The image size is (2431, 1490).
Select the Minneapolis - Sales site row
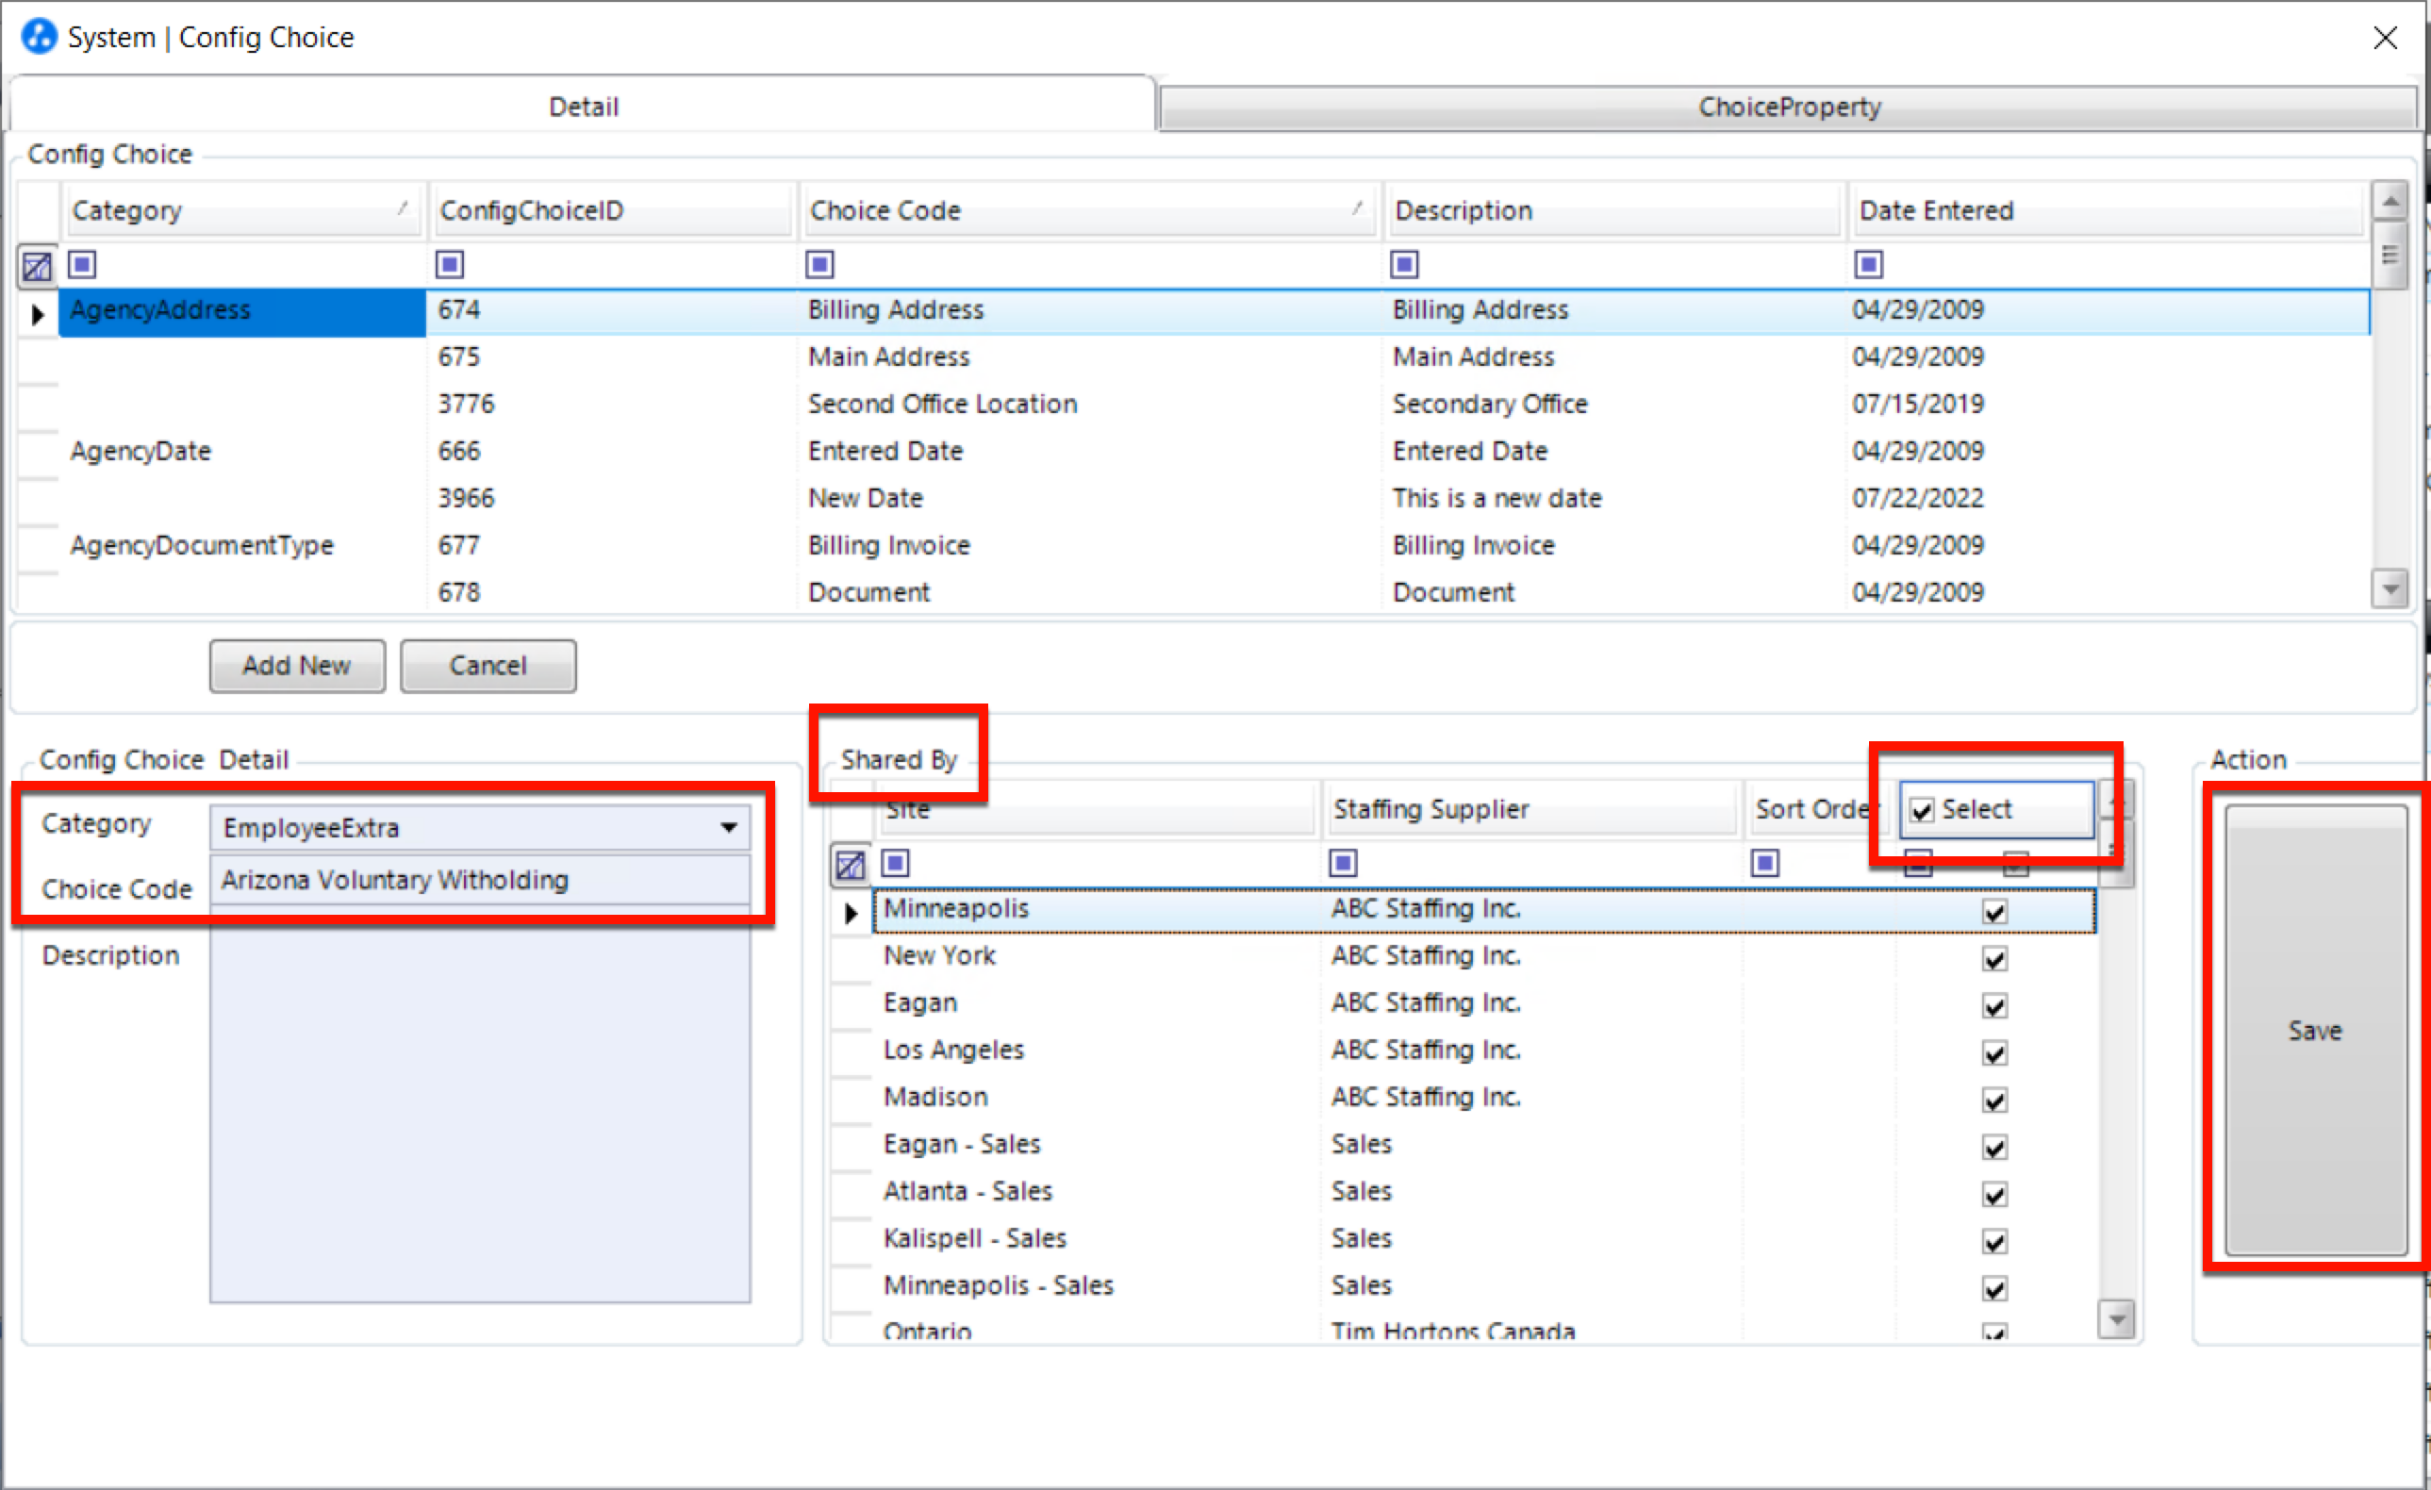(x=1485, y=1284)
